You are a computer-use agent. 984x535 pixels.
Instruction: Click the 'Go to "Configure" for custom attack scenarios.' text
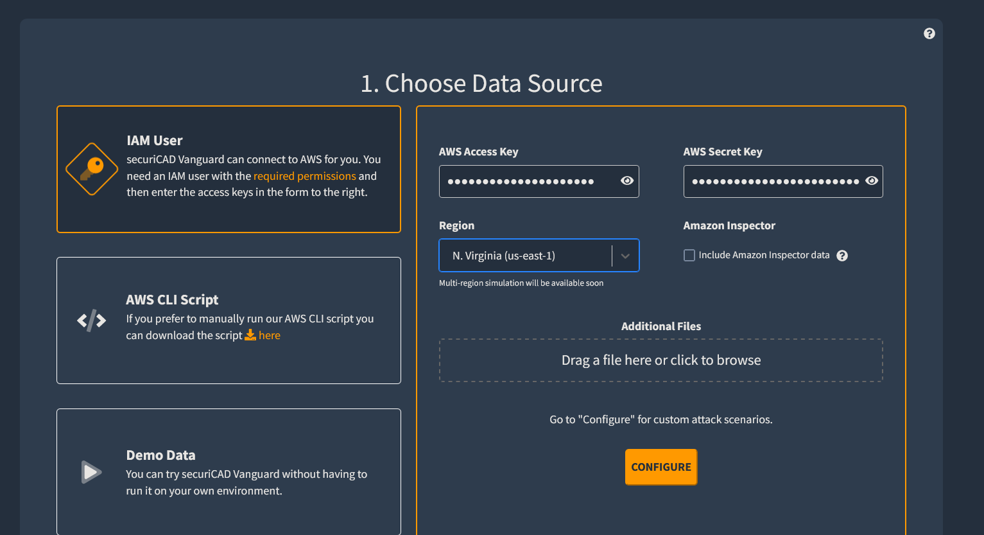(661, 419)
